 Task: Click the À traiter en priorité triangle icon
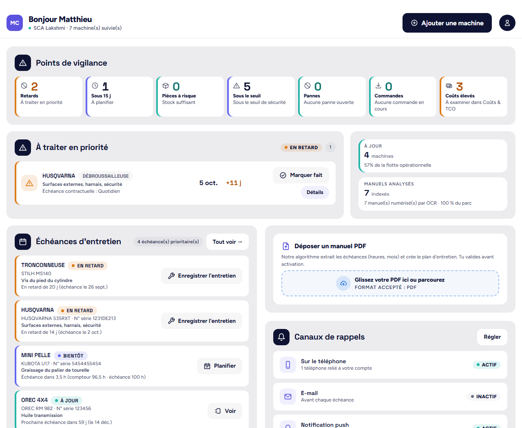coord(23,148)
